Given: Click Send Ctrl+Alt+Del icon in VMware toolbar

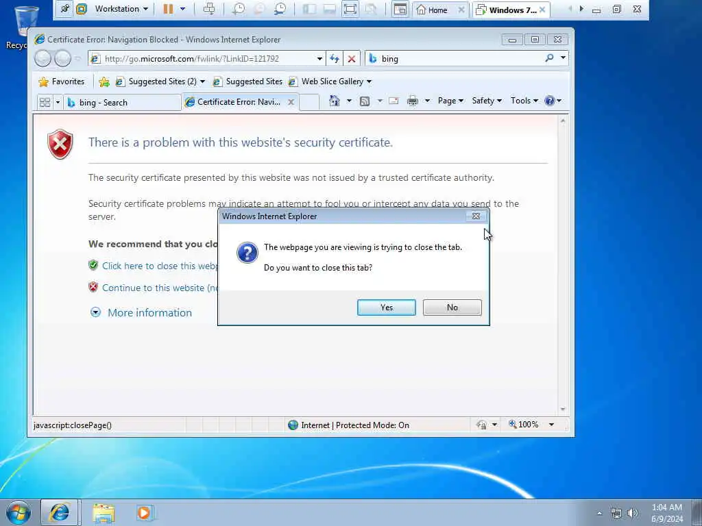Looking at the screenshot, I should coord(209,9).
